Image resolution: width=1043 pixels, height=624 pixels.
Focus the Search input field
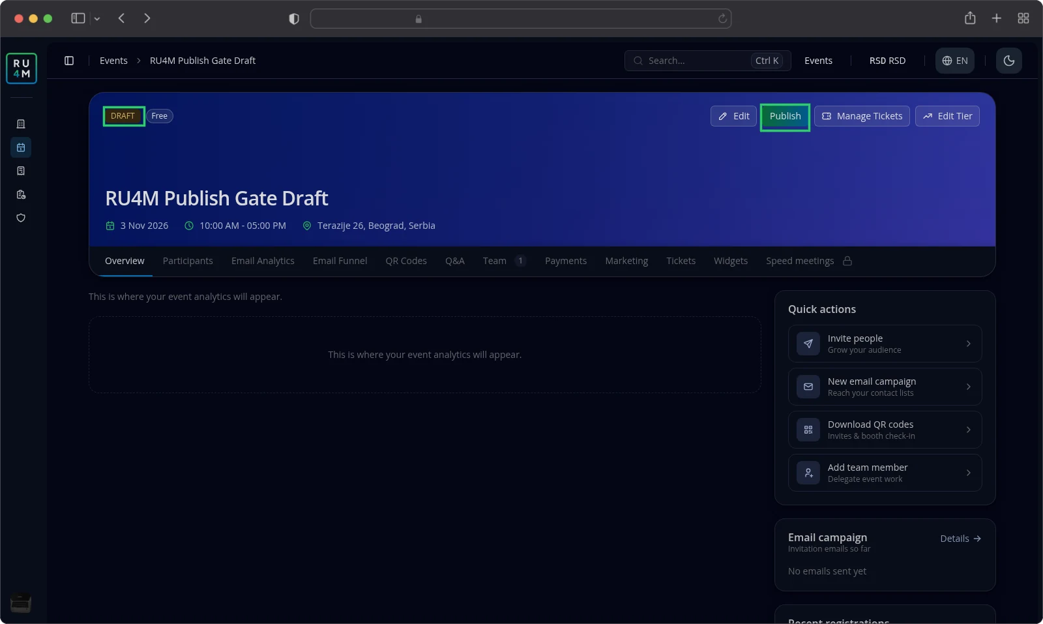[708, 61]
